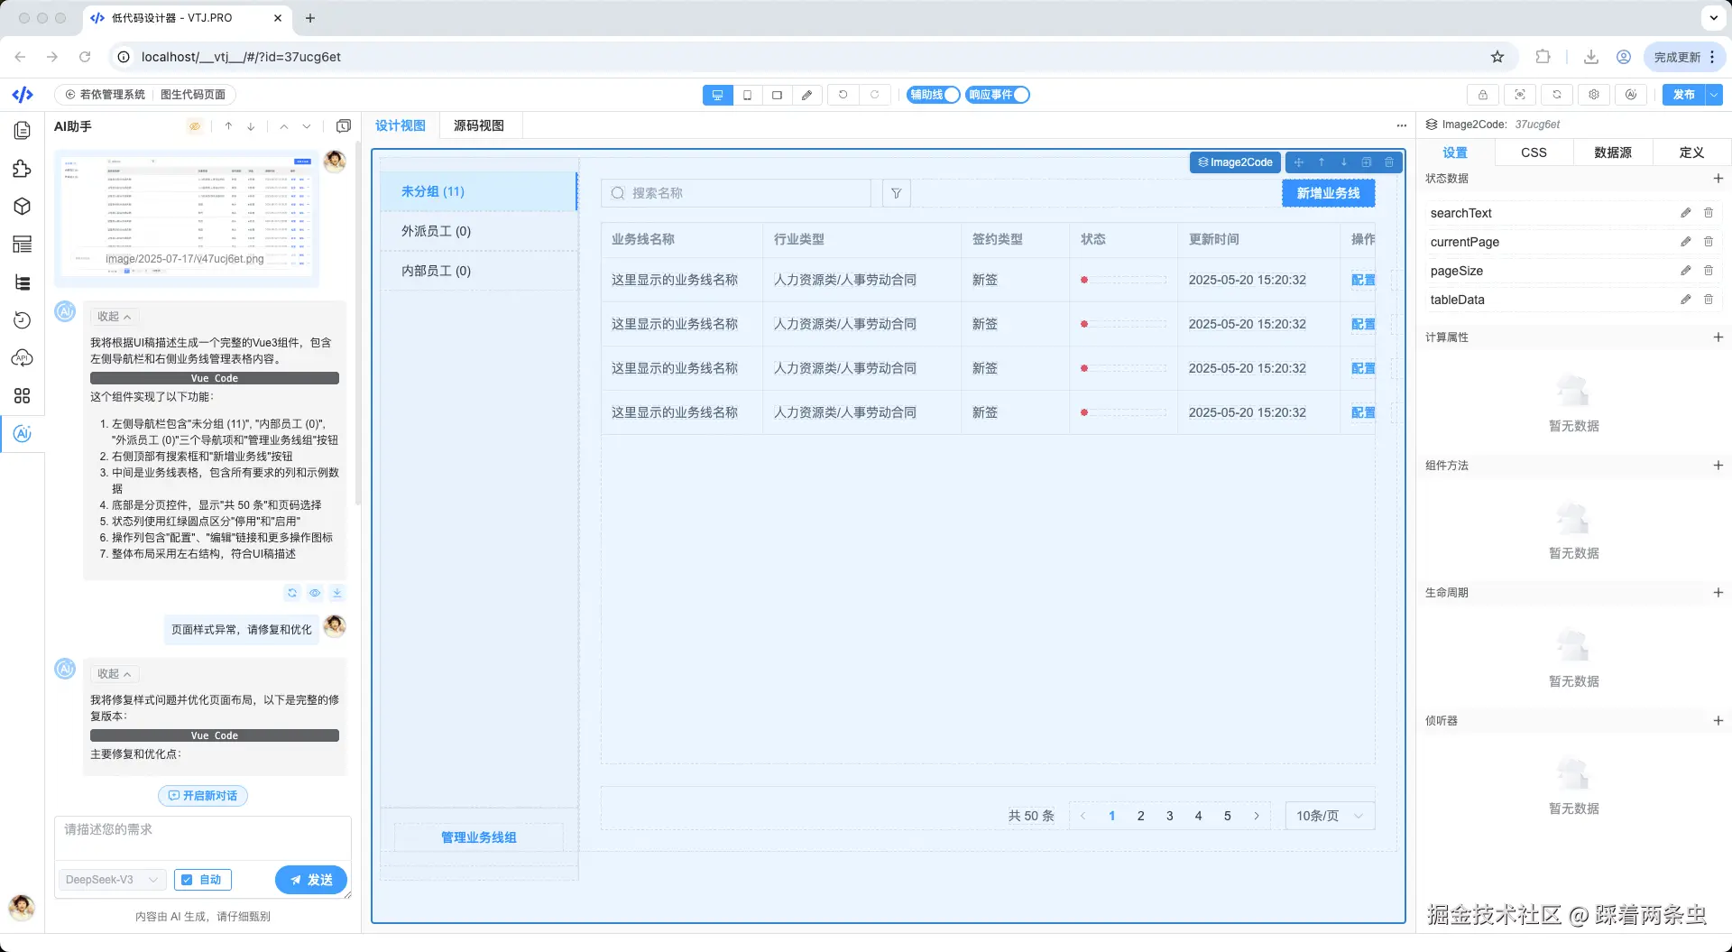Open the API cloud panel icon

[x=23, y=358]
